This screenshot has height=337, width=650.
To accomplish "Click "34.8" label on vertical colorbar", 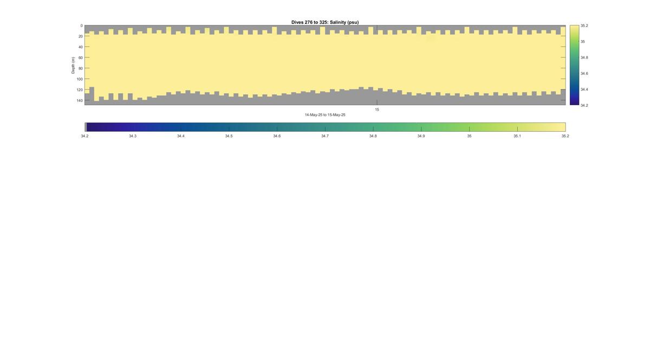I will [x=584, y=57].
